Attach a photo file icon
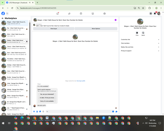Viewport: 164px width, 131px height. click(37, 111)
